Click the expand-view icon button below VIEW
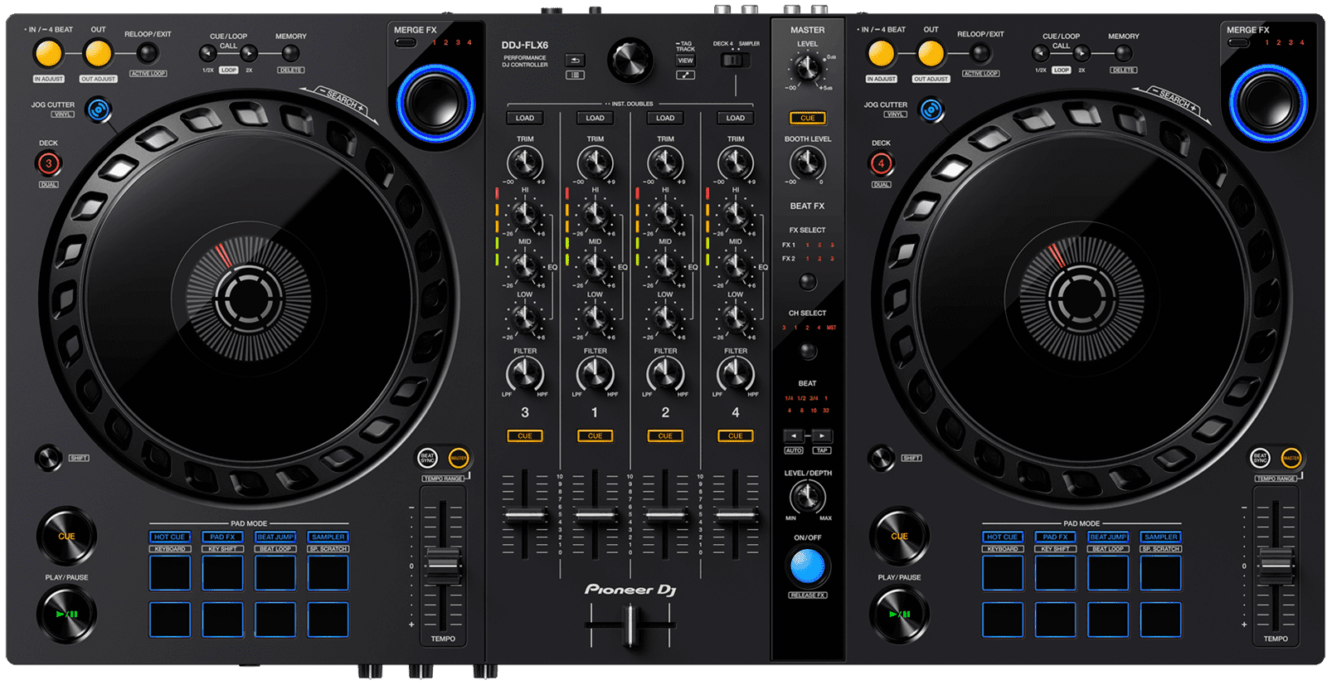The height and width of the screenshot is (690, 1327). click(685, 75)
